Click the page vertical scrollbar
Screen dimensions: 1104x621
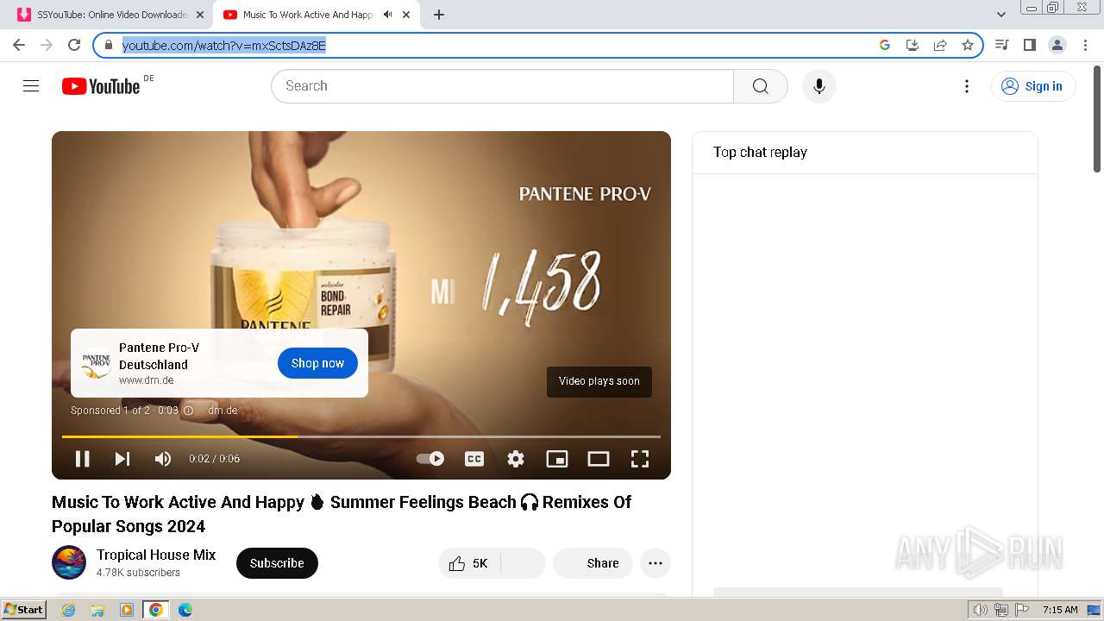1097,119
